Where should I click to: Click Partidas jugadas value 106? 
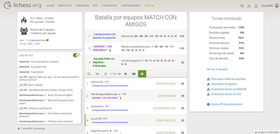coord(242,33)
